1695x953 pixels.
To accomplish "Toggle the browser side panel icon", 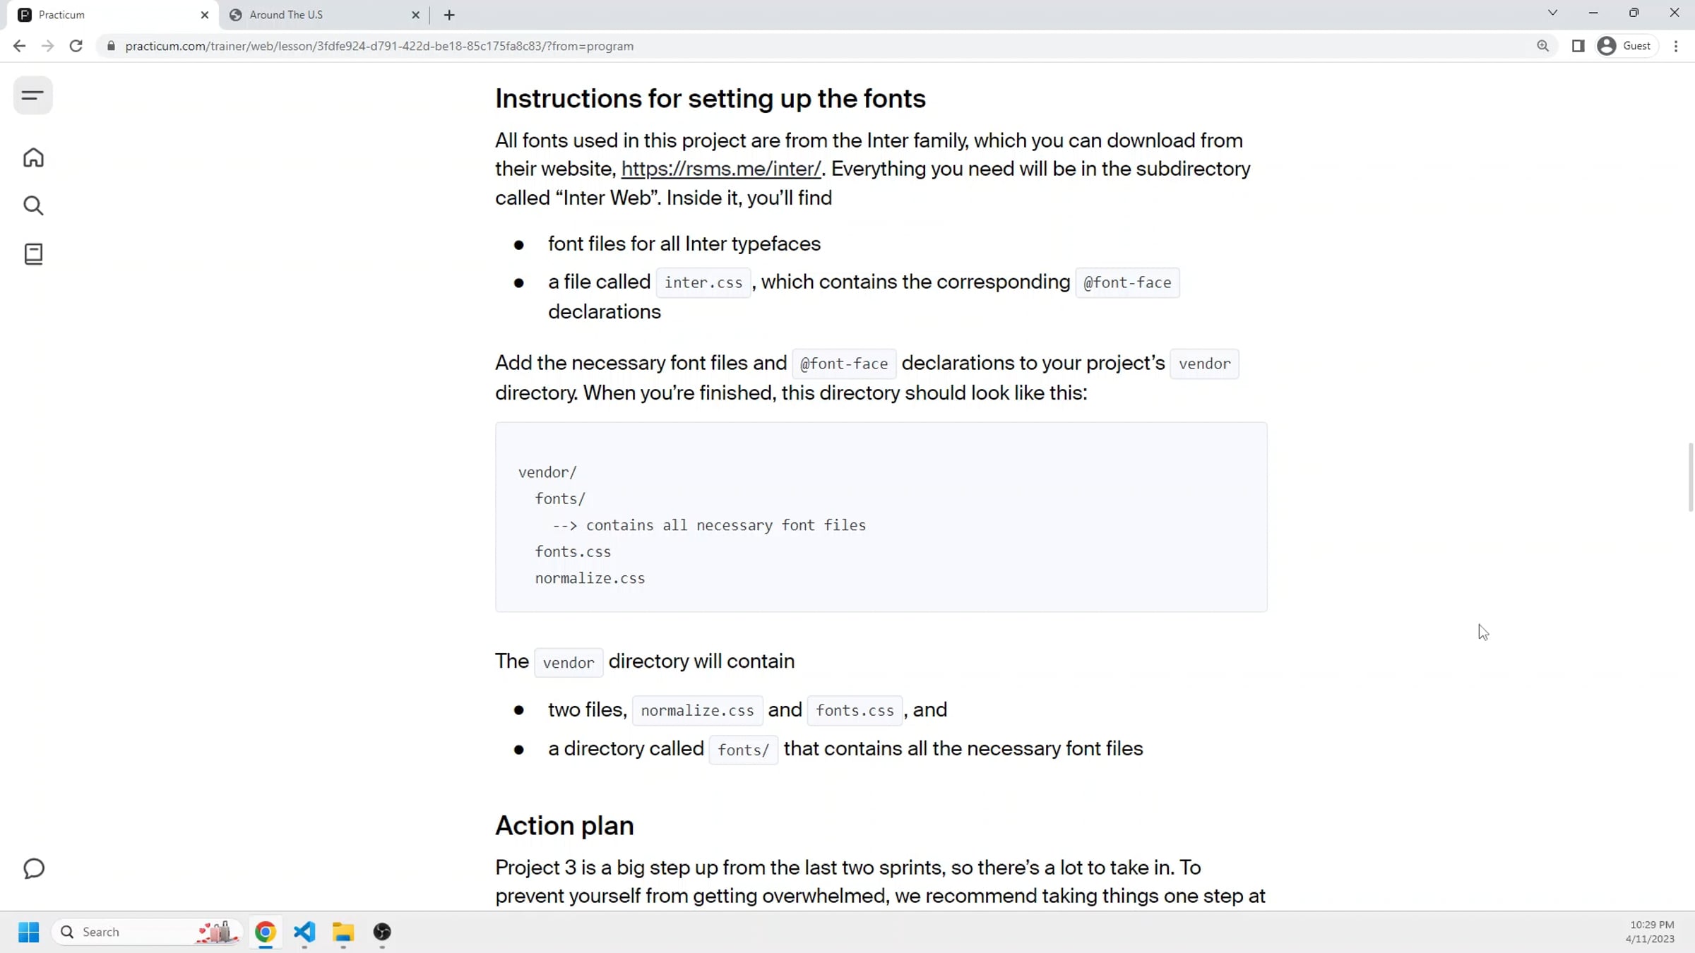I will pyautogui.click(x=1578, y=46).
